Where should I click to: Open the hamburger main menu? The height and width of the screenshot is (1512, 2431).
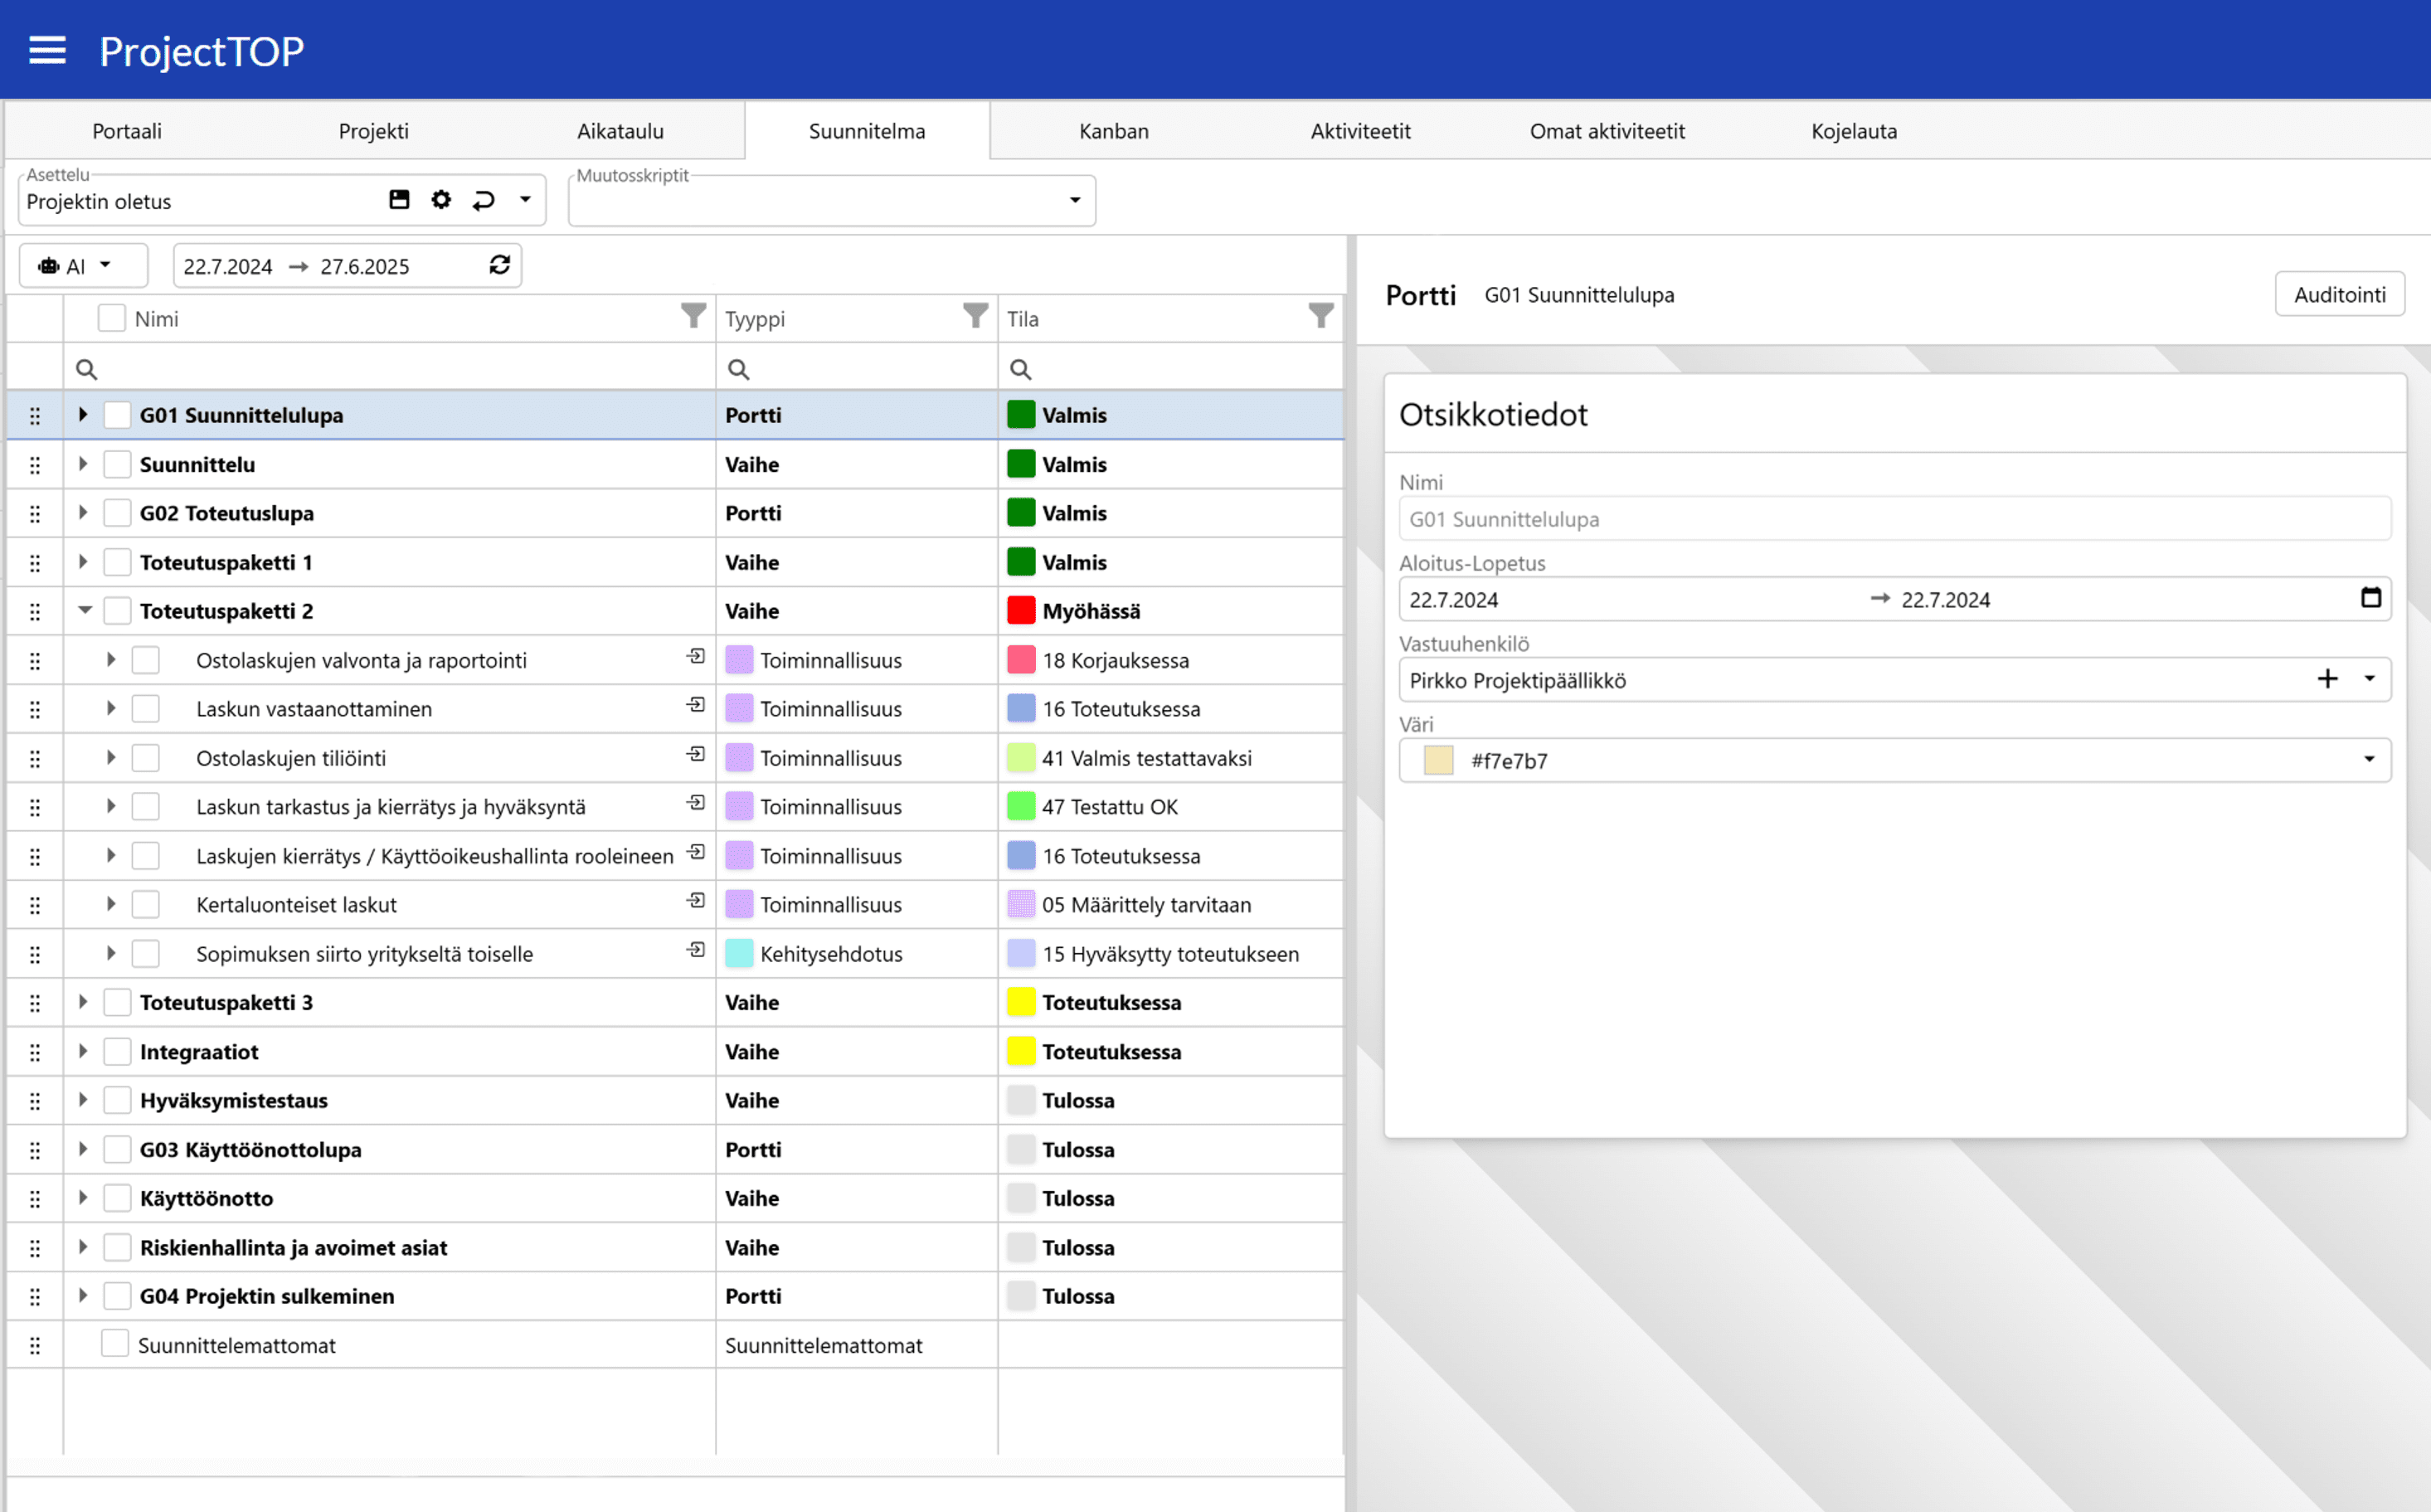(x=47, y=50)
